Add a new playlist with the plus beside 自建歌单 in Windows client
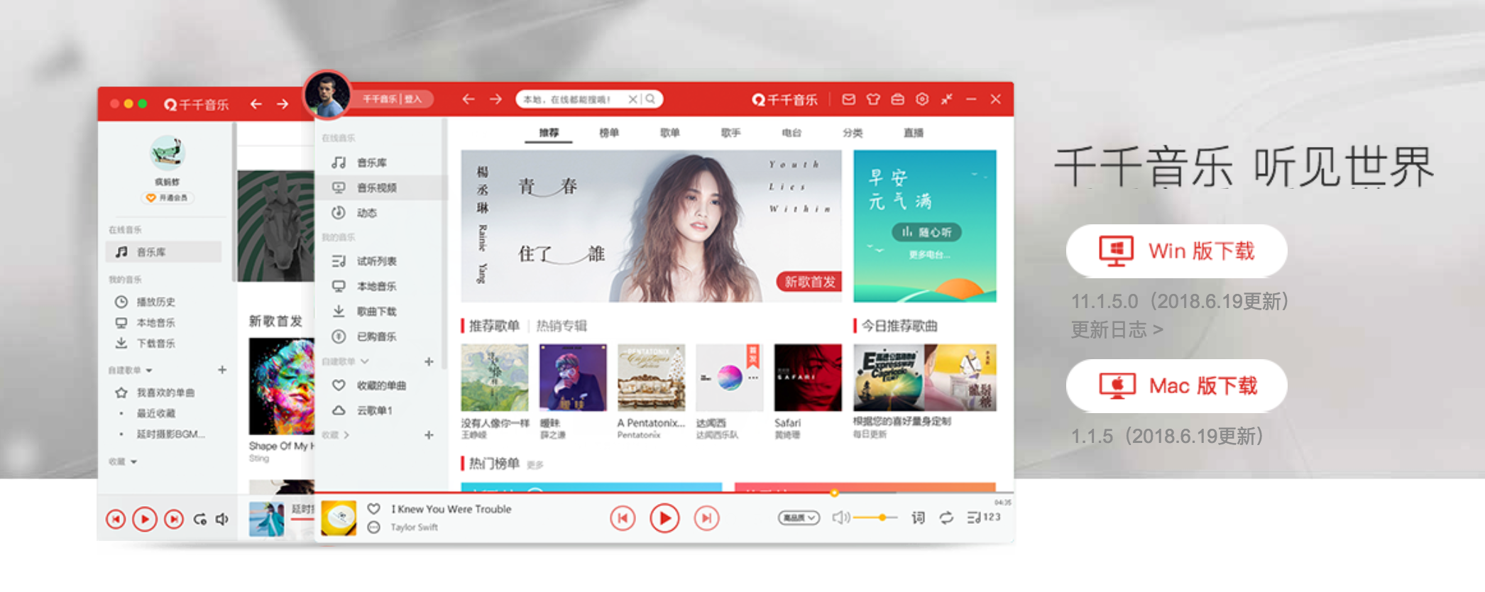This screenshot has height=592, width=1485. click(x=429, y=361)
